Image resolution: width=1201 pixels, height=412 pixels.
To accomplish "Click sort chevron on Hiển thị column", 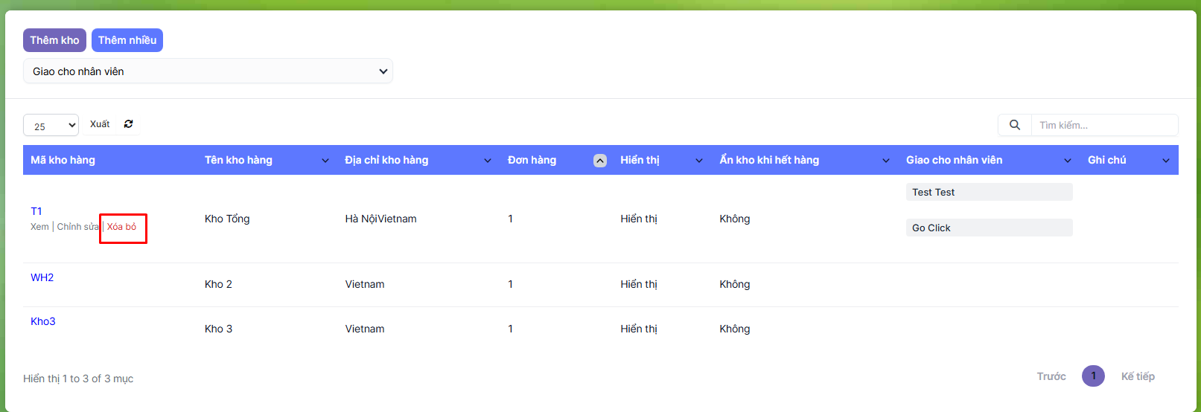I will pos(699,161).
